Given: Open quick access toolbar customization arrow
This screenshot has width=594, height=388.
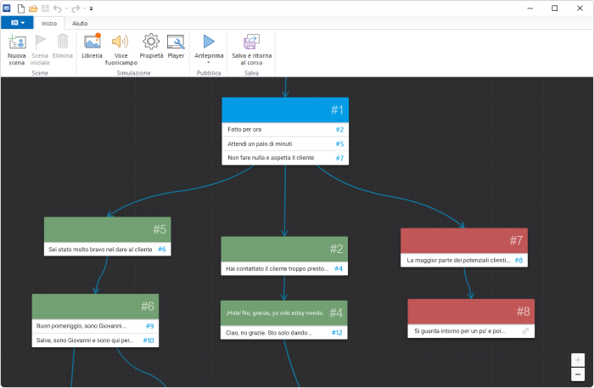Looking at the screenshot, I should (x=92, y=8).
